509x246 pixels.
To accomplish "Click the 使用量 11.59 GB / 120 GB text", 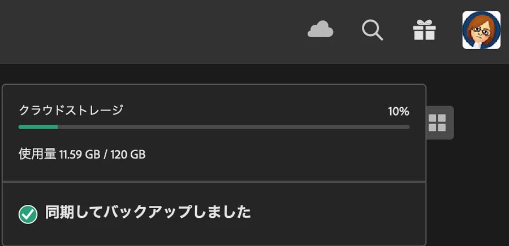I will click(82, 153).
